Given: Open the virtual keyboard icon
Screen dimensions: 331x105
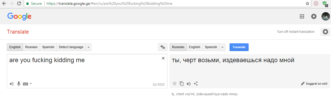Looking at the screenshot, I should point(25,84).
